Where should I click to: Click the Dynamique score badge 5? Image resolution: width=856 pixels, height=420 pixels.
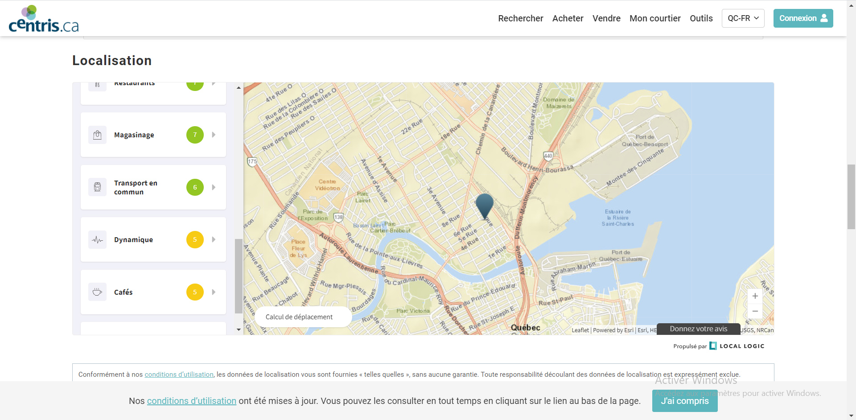point(195,239)
